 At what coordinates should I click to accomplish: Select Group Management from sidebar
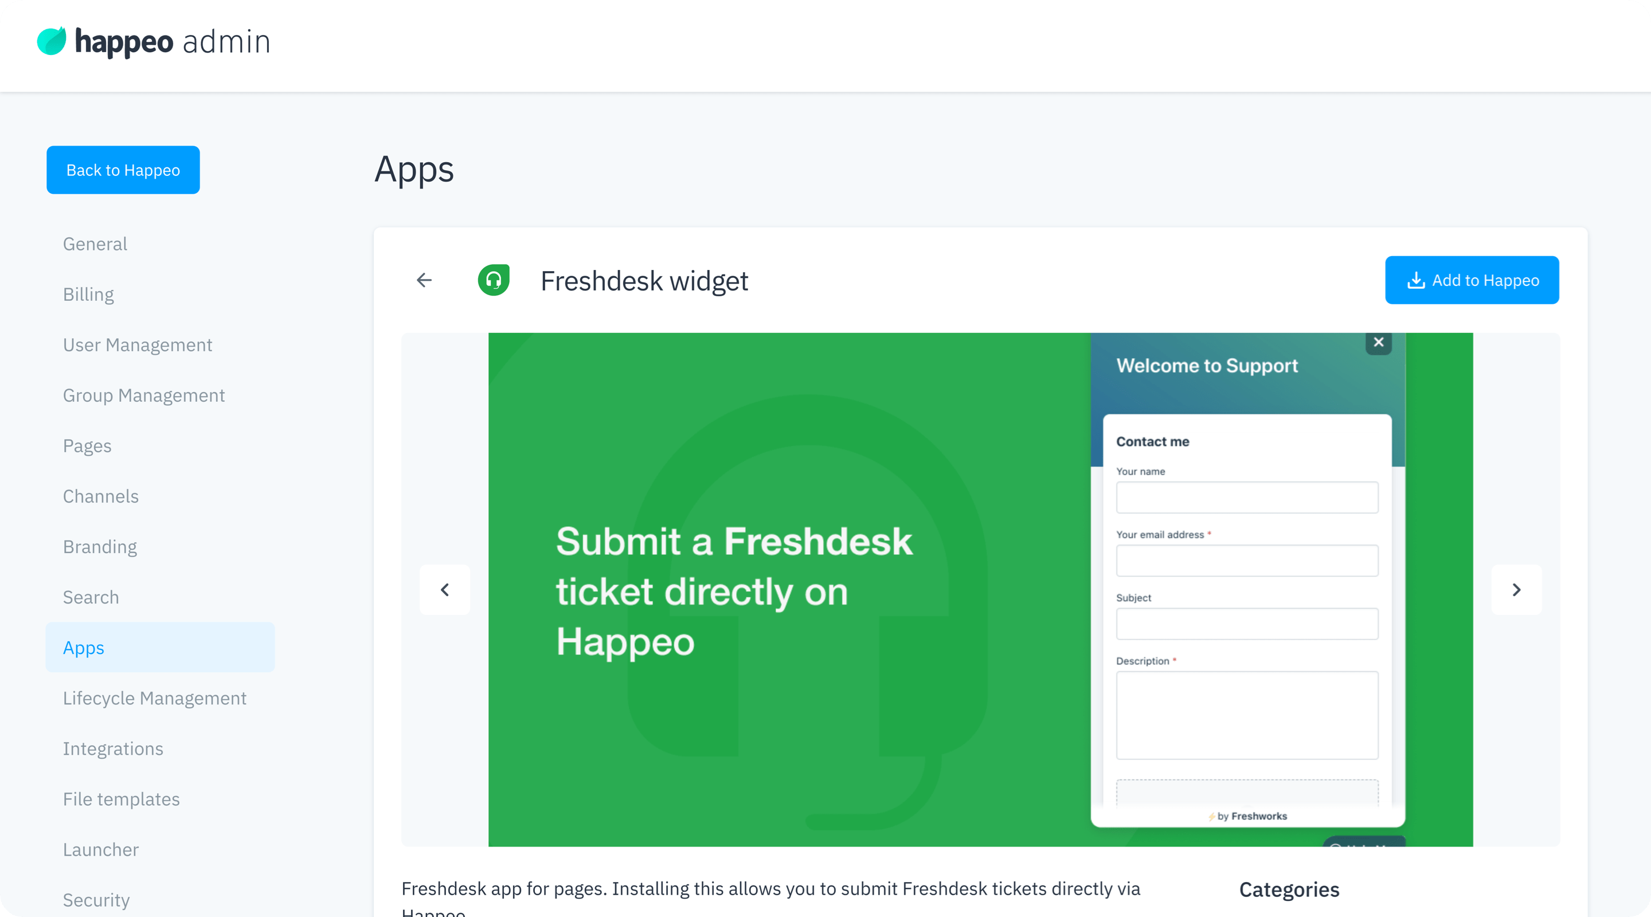point(143,395)
